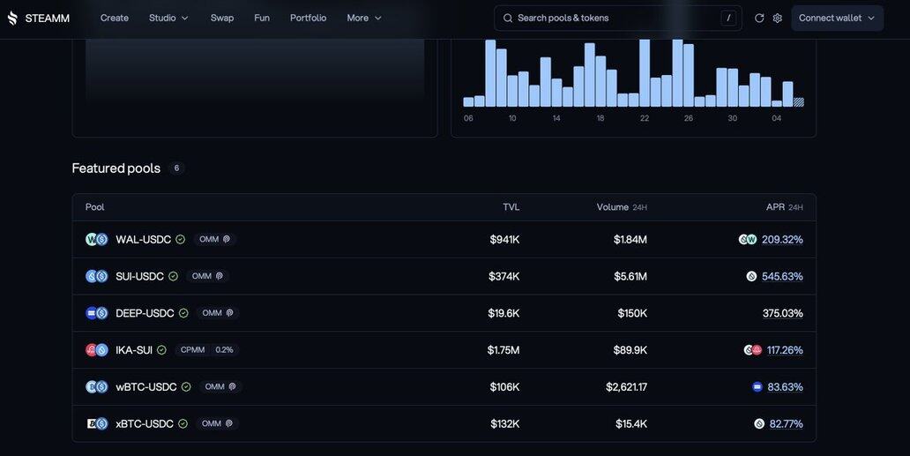Expand the Studio dropdown menu
This screenshot has height=456, width=910.
click(168, 18)
